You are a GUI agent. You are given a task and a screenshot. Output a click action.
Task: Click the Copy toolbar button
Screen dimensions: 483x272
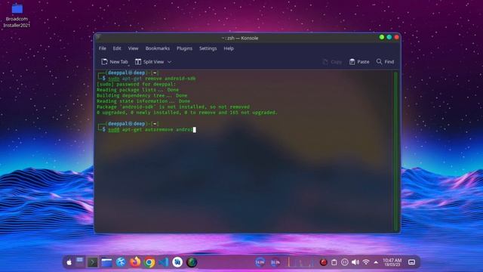(332, 62)
